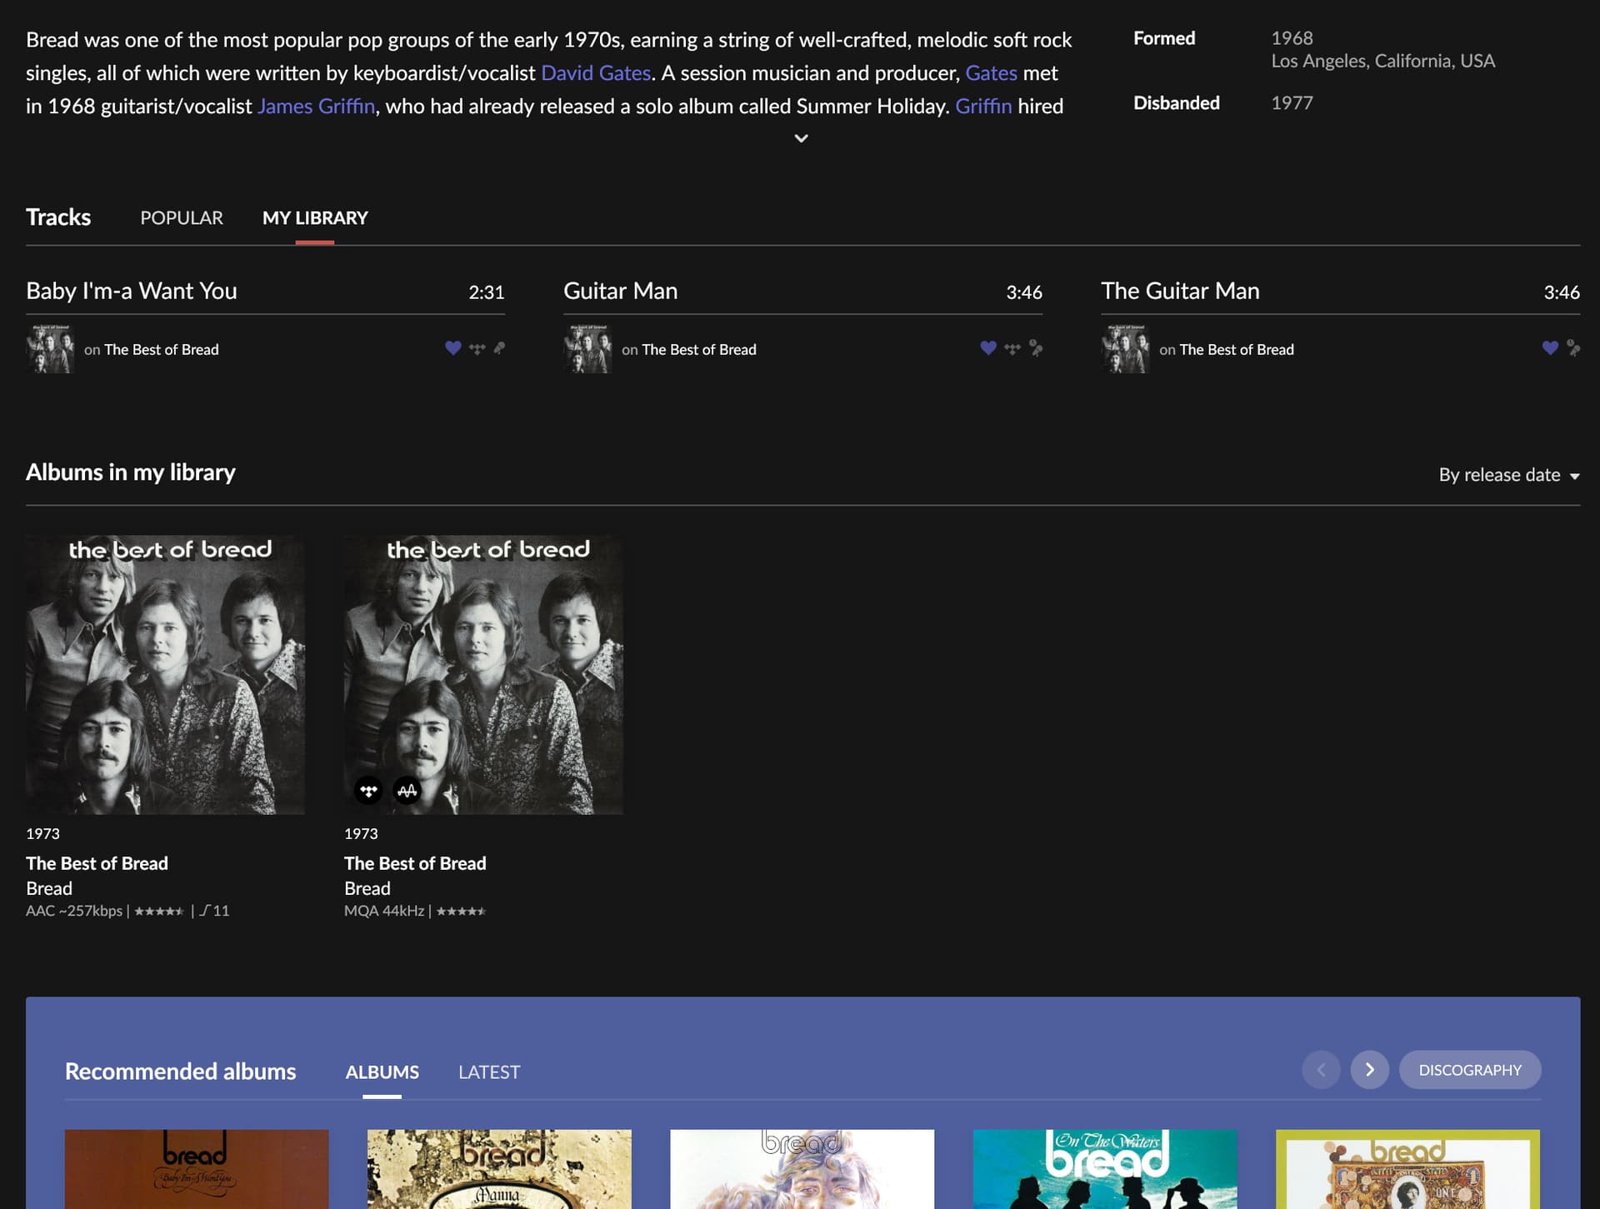Open the yellow-bordered Bread recommended album cover
Image resolution: width=1600 pixels, height=1209 pixels.
point(1407,1169)
